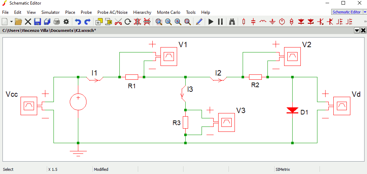Screen dimensions: 367x174
Task: Pause the simulation
Action: tap(220, 22)
